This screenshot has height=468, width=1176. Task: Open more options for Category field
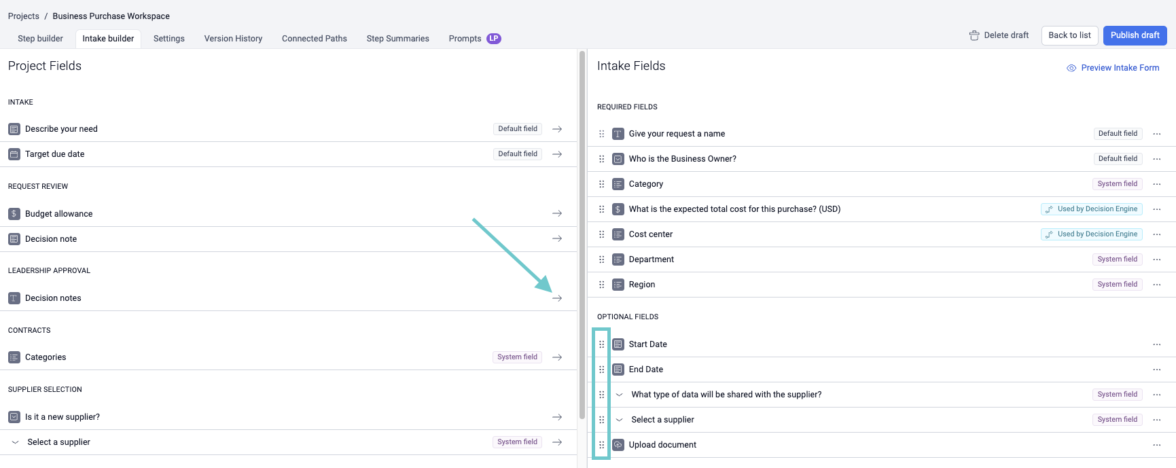[1156, 184]
